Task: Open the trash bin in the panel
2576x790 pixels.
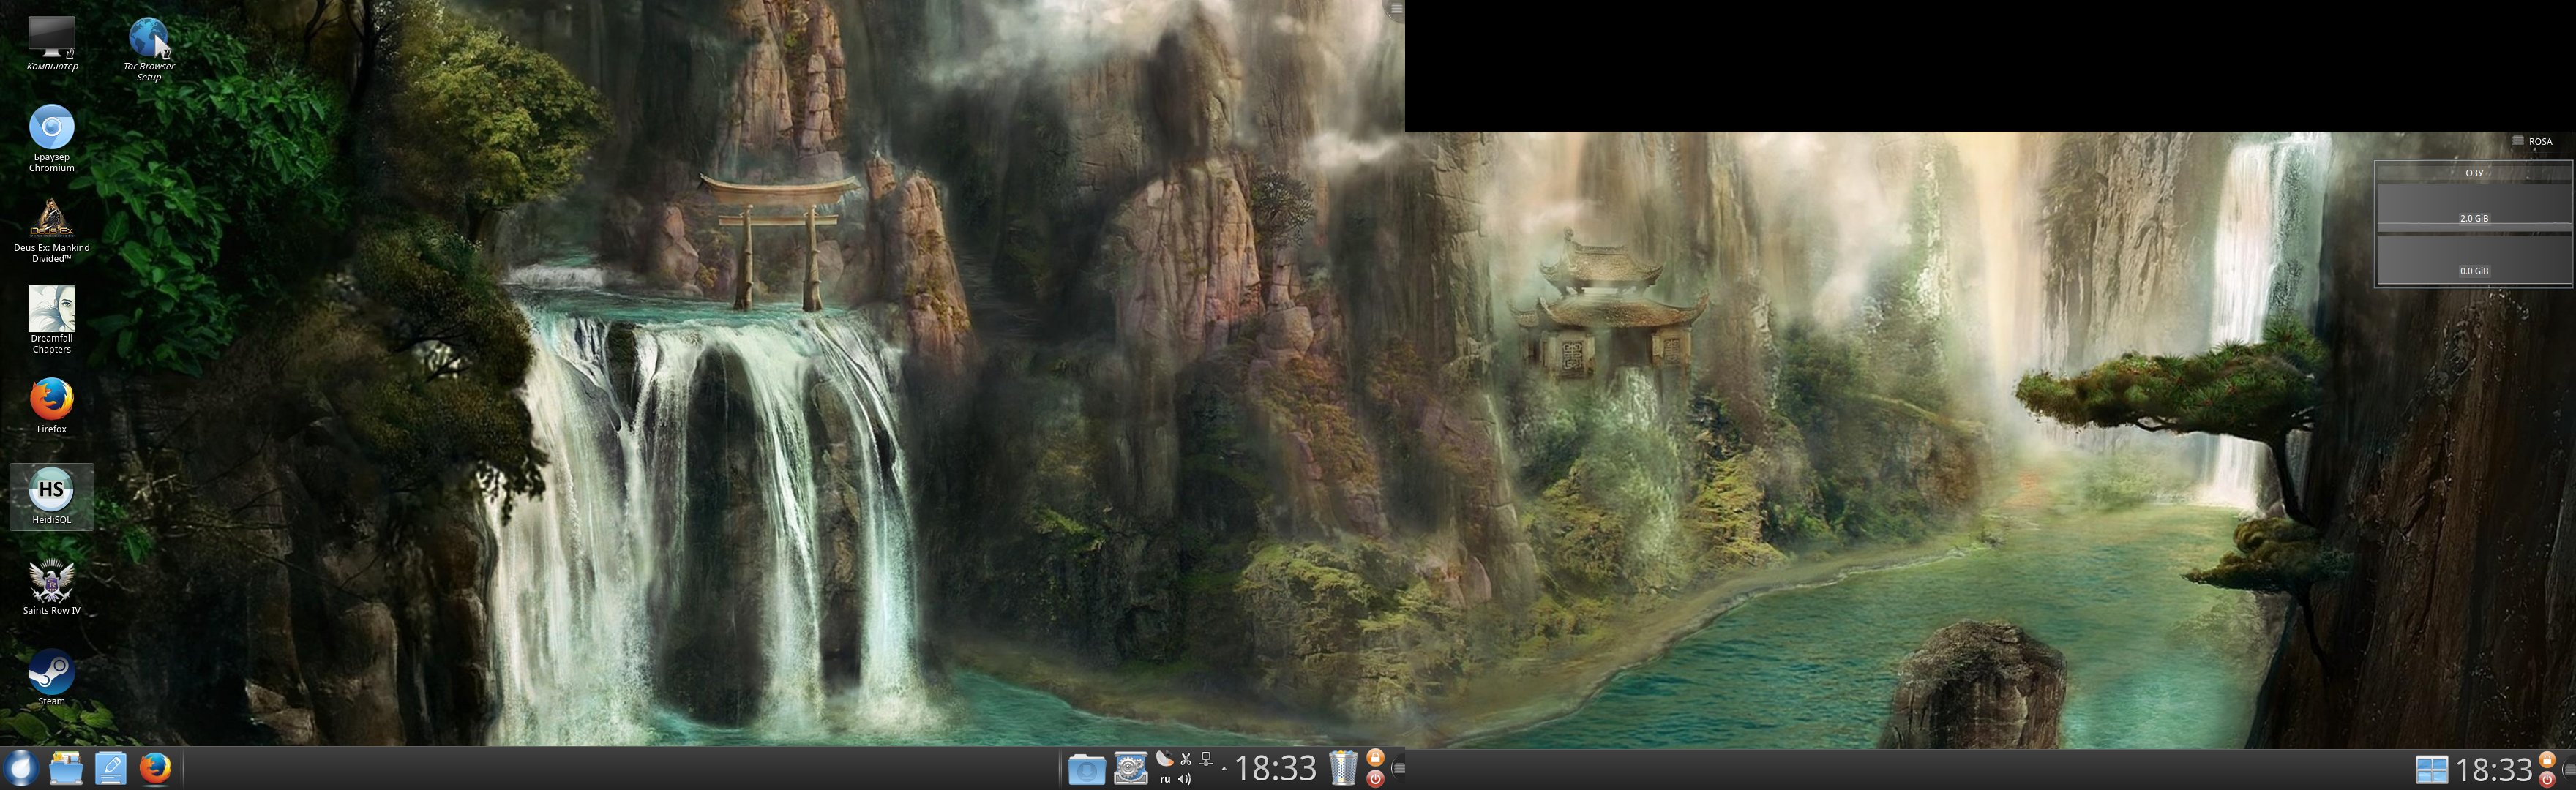Action: 1343,768
